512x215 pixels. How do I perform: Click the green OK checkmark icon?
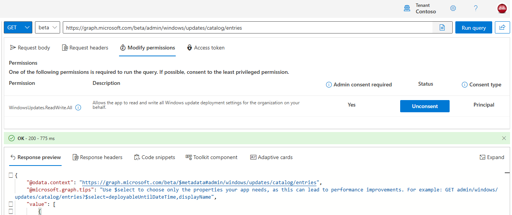tap(11, 138)
